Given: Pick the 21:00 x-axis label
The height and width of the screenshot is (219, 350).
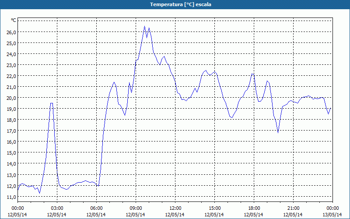Looking at the screenshot, I should click(293, 208).
